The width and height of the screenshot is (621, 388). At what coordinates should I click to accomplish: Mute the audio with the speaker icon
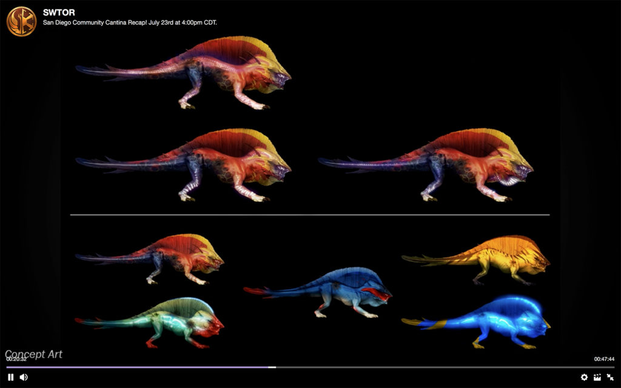click(x=24, y=377)
